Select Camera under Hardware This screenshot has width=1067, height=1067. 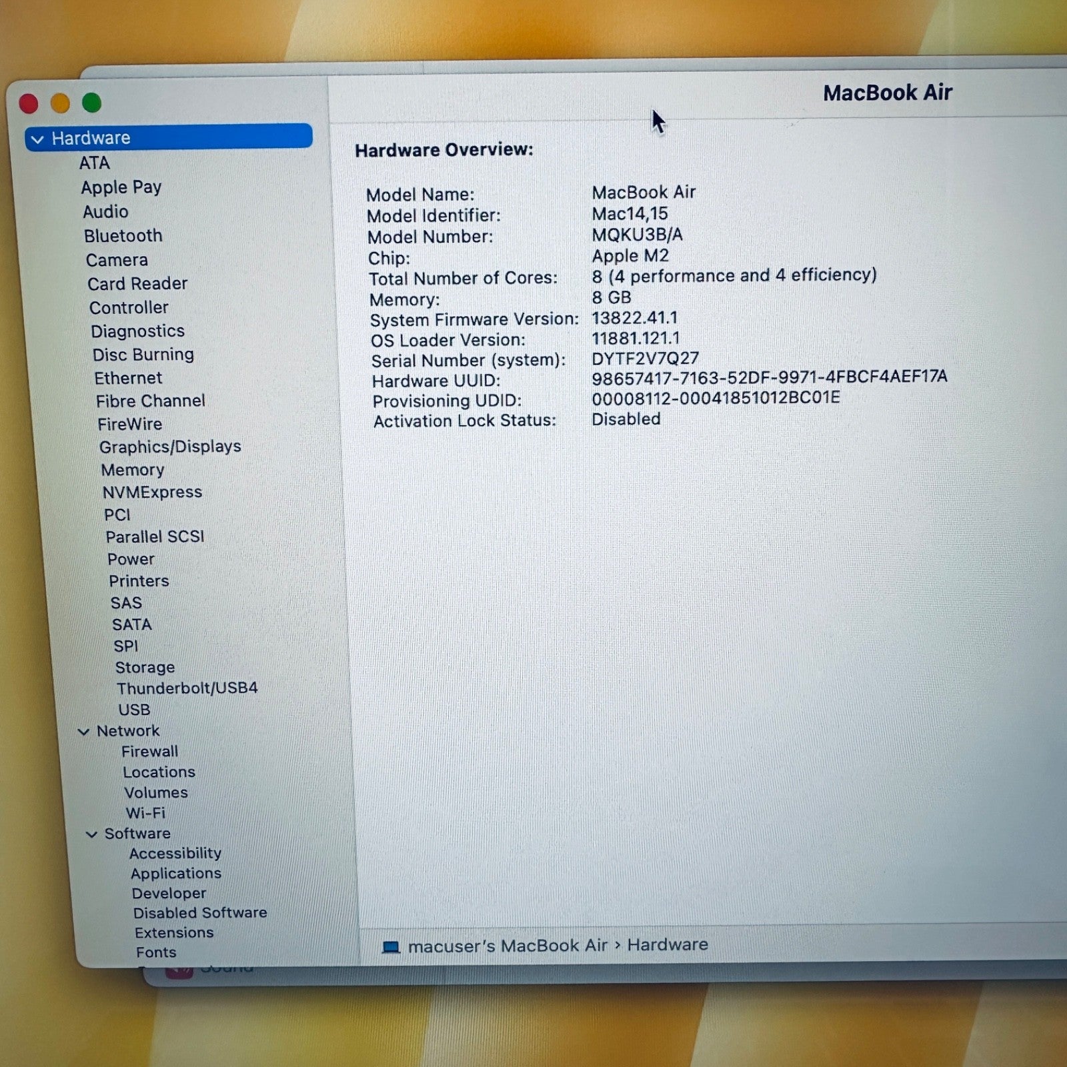pyautogui.click(x=117, y=259)
